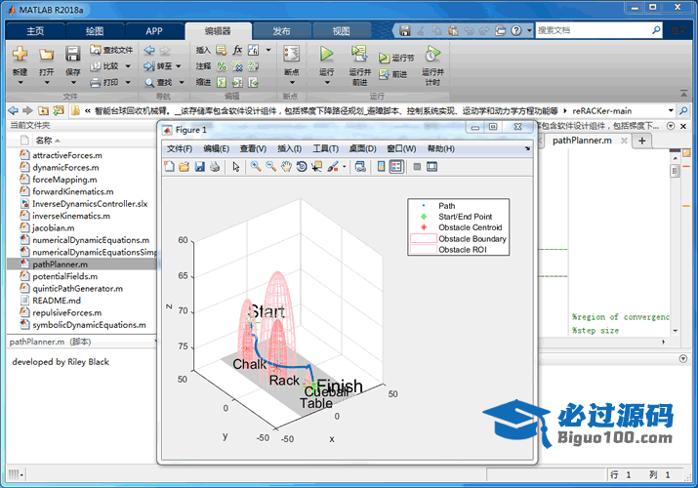This screenshot has height=488, width=698.
Task: Click the Zoom Out tool in Figure 1 toolbar
Action: click(270, 167)
